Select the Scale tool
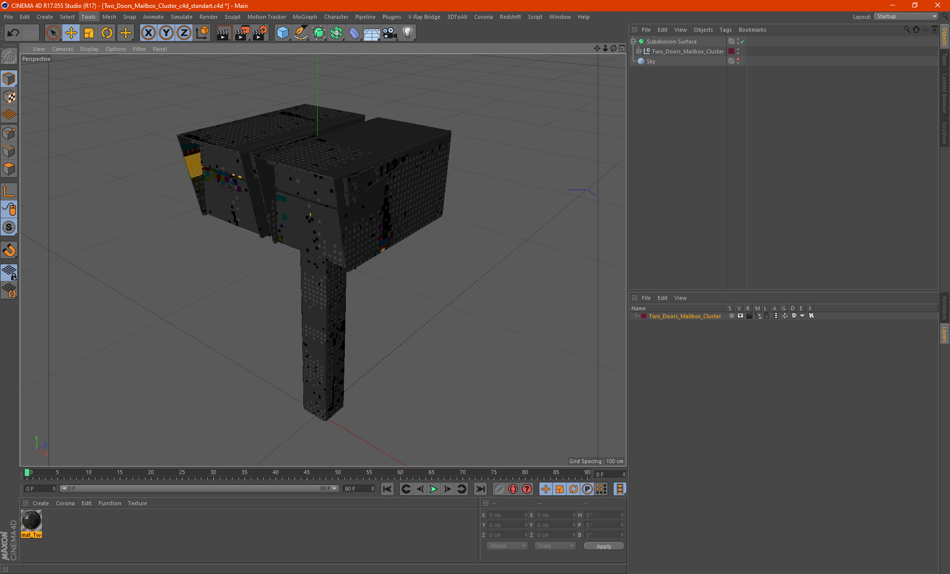This screenshot has height=574, width=950. pos(89,33)
